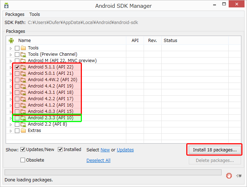Click the Tools folder icon

coord(23,48)
